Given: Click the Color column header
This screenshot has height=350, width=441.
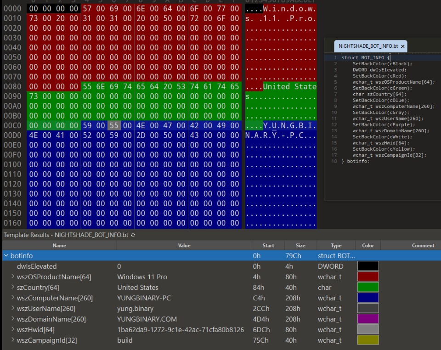Looking at the screenshot, I should 368,245.
